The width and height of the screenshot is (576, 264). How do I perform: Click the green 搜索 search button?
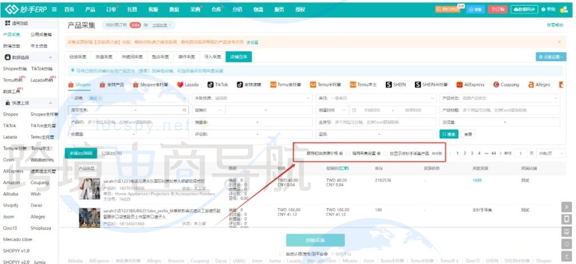449,134
